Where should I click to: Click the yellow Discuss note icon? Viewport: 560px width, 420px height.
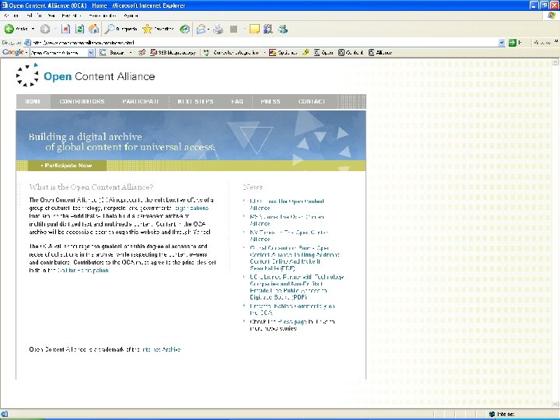(254, 30)
